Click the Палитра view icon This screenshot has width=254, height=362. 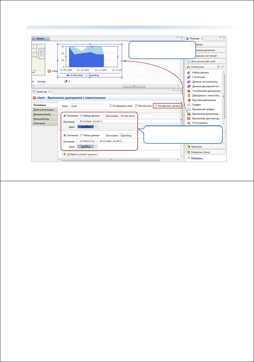pyautogui.click(x=187, y=38)
